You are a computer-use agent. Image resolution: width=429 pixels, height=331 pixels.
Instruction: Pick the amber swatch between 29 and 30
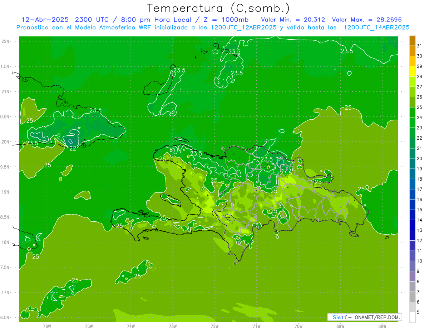tap(412, 61)
